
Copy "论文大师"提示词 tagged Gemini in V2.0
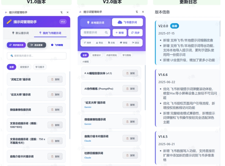pos(130,105)
